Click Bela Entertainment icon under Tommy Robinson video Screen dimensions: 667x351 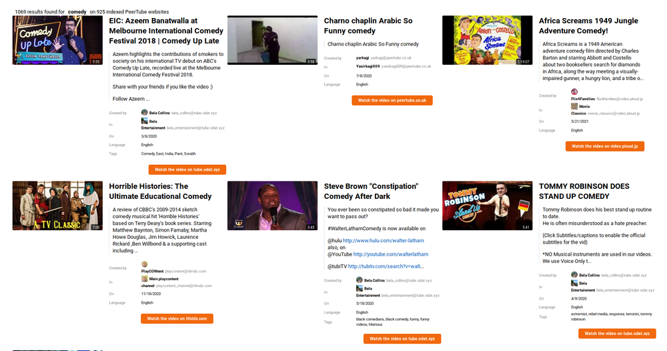click(574, 283)
